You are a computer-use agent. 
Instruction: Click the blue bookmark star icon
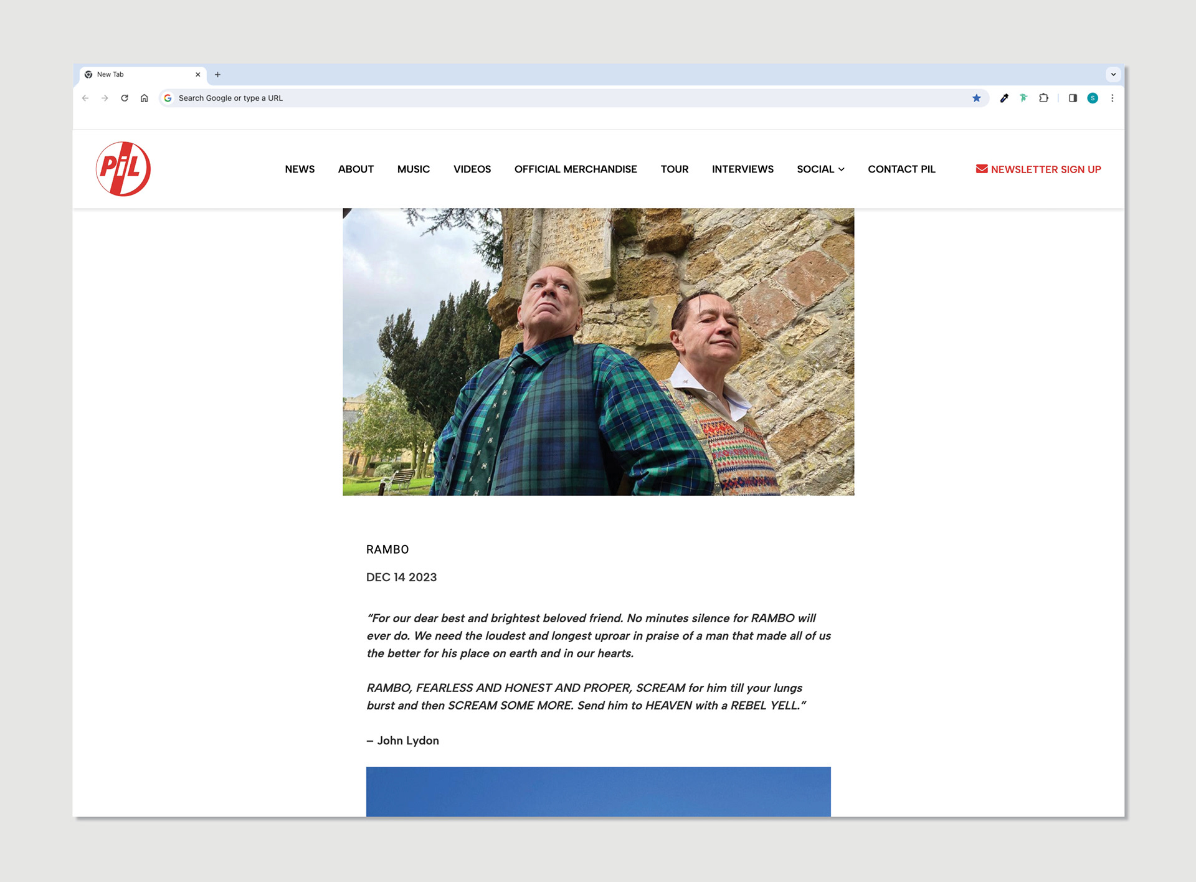pos(976,98)
